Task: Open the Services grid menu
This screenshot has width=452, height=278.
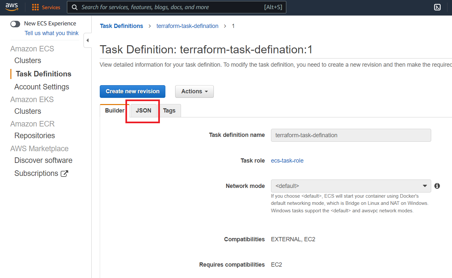Action: click(x=35, y=7)
